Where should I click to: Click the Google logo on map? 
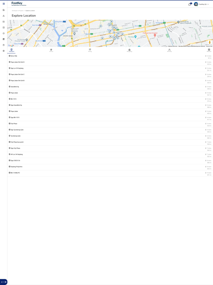pos(11,45)
